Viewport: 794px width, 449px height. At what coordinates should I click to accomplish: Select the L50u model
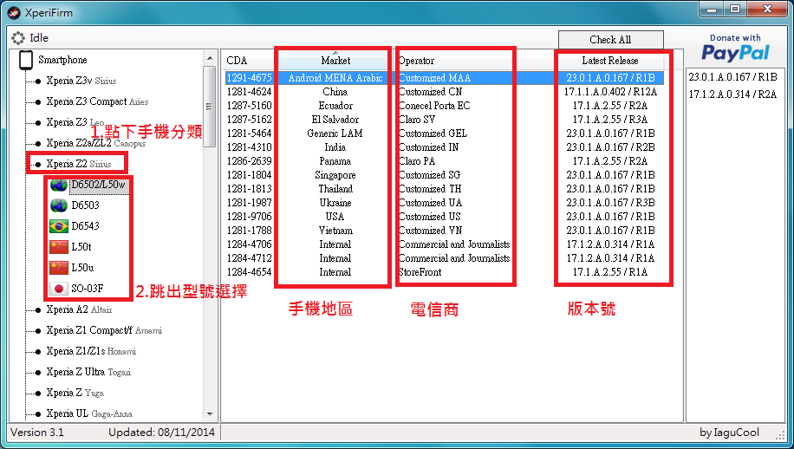pyautogui.click(x=82, y=268)
